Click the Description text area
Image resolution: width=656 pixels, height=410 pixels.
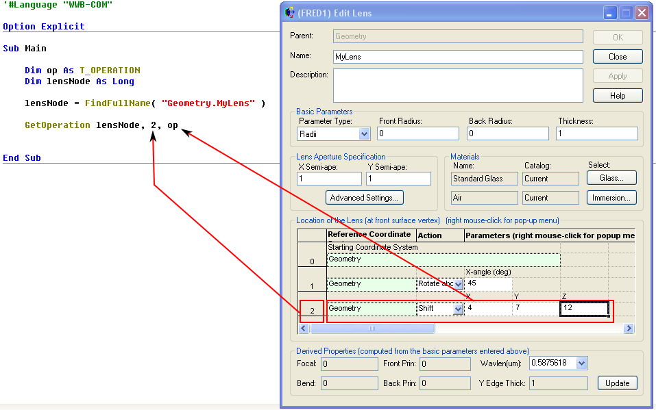point(457,86)
